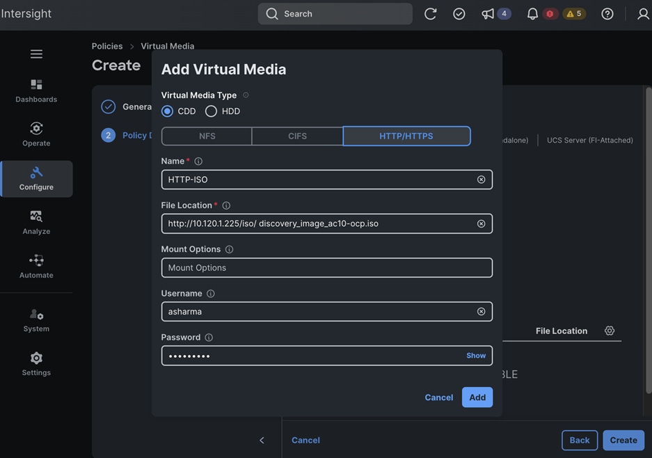652x458 pixels.
Task: Clear the Username field
Action: pyautogui.click(x=481, y=312)
